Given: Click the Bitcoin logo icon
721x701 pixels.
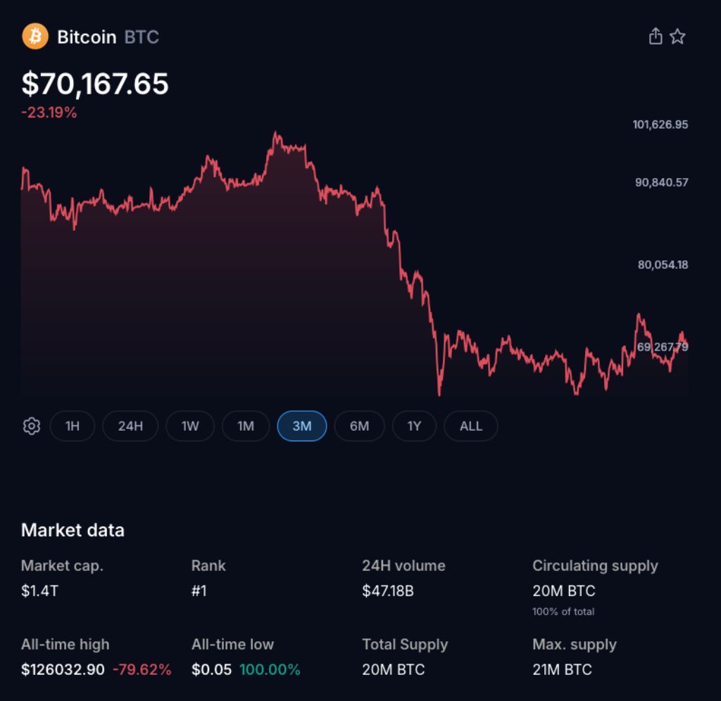Looking at the screenshot, I should coord(34,36).
